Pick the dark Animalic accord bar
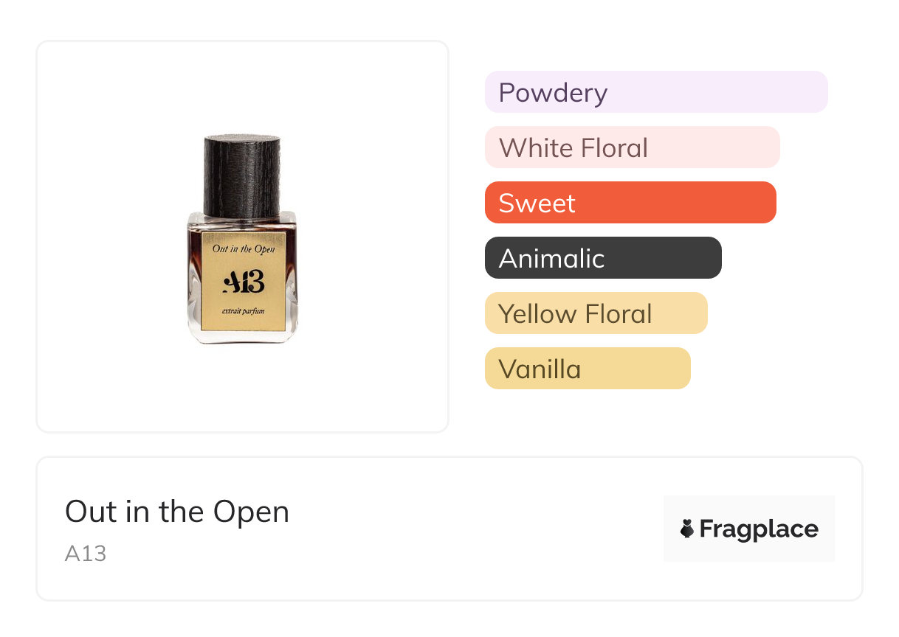The image size is (899, 637). coord(602,258)
